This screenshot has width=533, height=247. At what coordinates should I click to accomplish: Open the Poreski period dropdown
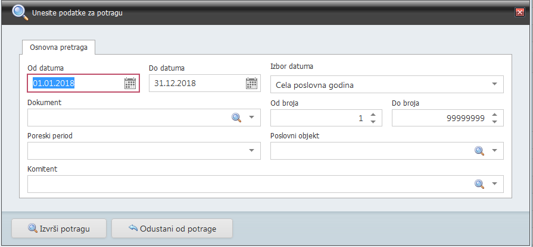point(251,151)
